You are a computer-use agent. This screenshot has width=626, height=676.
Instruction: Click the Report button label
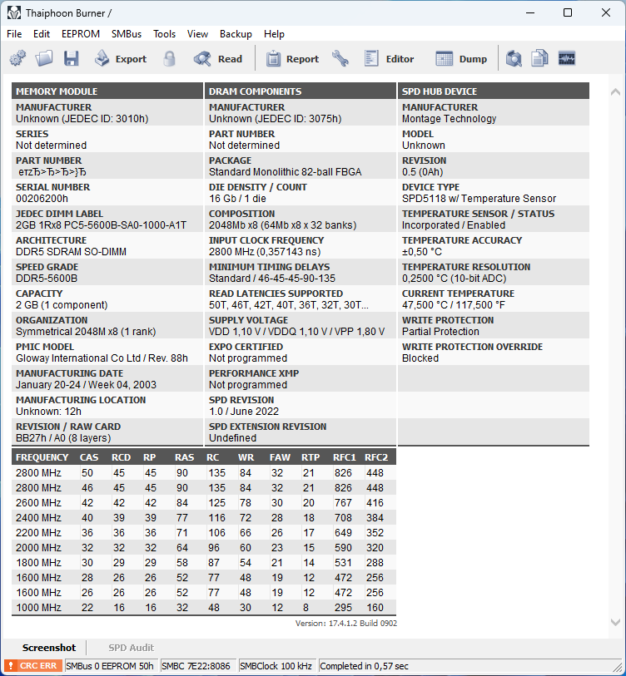point(303,59)
